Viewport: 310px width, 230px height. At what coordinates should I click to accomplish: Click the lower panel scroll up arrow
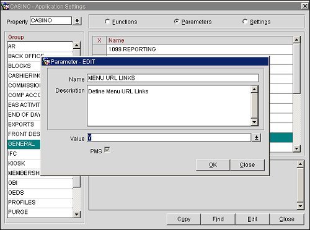[x=300, y=164]
